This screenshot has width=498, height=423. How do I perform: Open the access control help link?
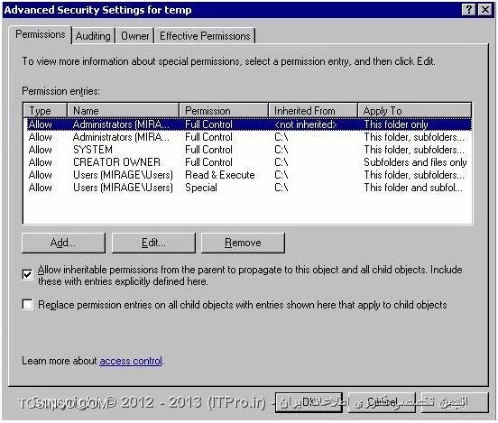point(131,361)
